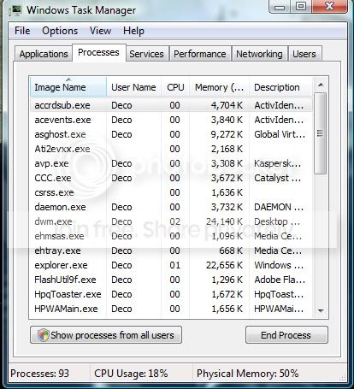Switch to the Applications tab
The image size is (354, 389).
point(44,54)
